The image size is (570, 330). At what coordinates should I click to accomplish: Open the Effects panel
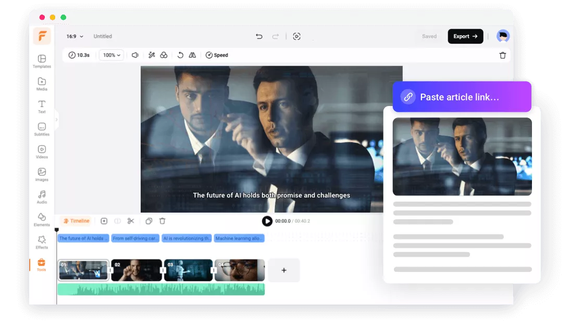tap(42, 242)
